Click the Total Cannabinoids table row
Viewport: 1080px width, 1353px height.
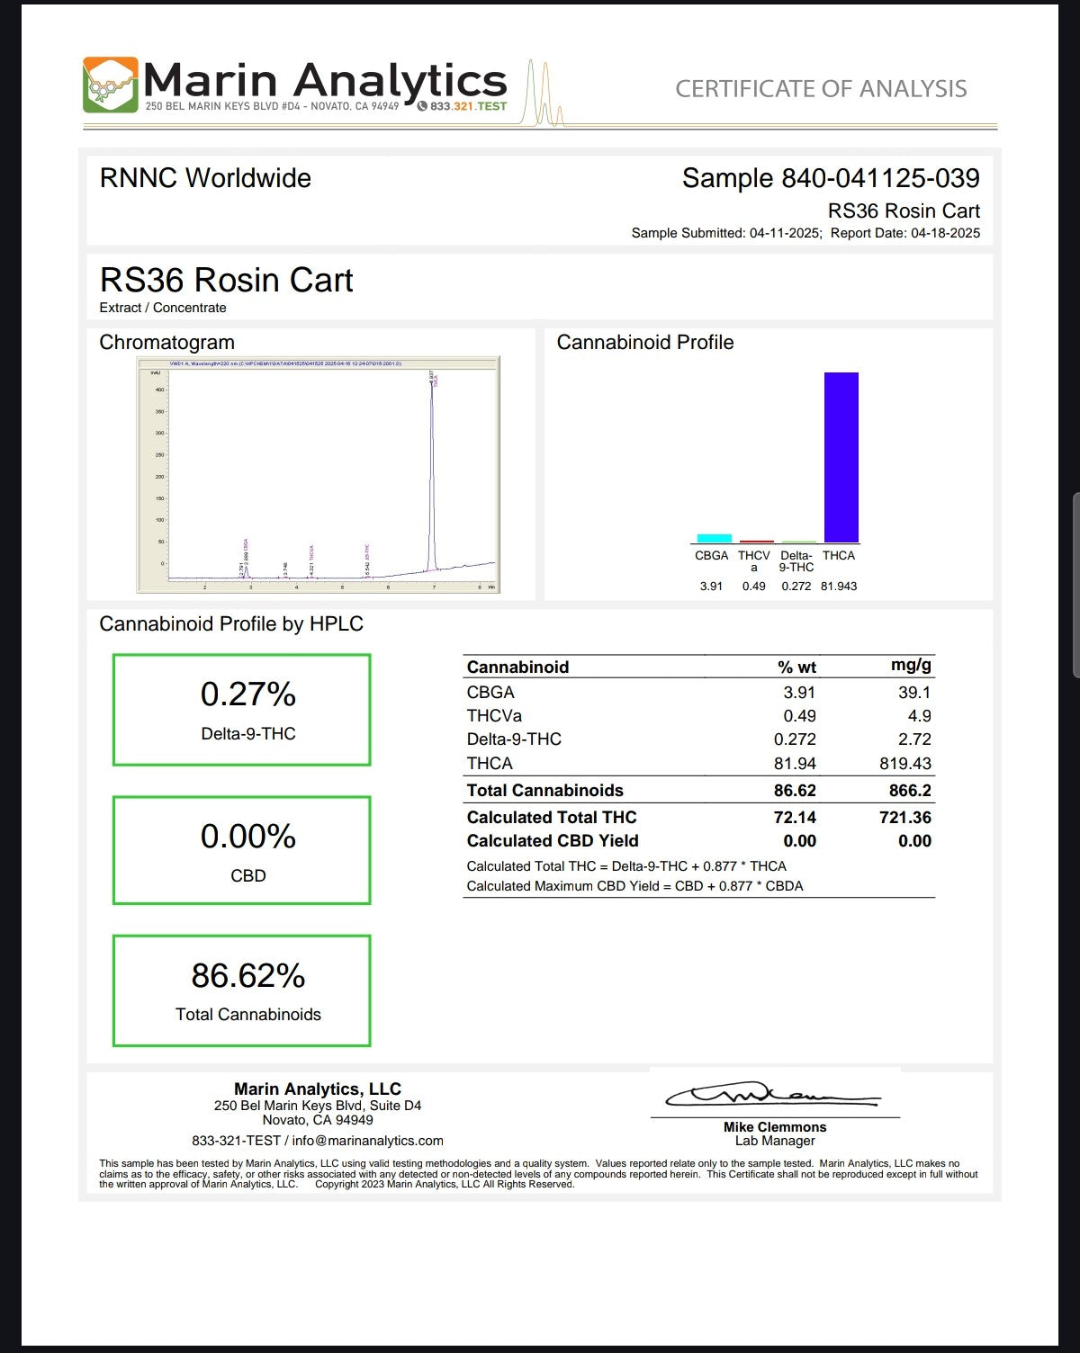tap(698, 790)
